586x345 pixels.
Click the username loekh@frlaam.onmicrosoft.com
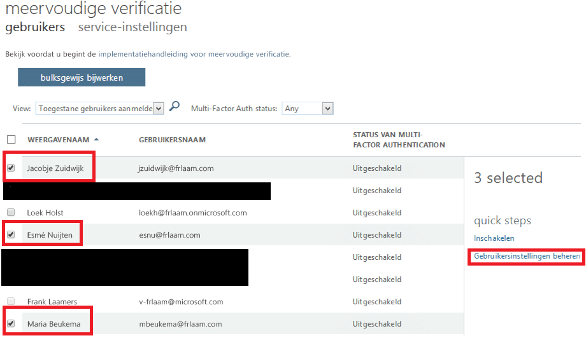tap(193, 213)
